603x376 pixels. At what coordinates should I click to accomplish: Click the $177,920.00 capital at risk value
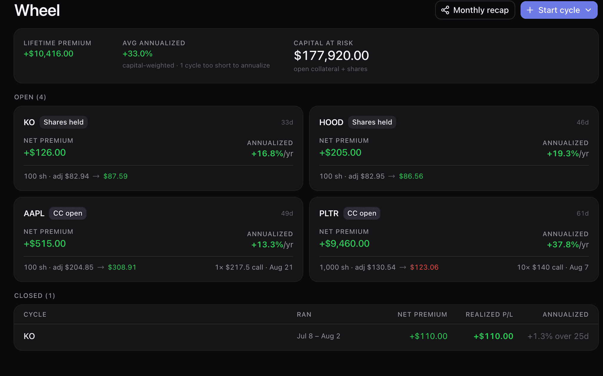click(x=331, y=56)
